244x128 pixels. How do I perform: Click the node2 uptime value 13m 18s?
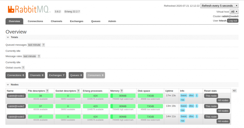pos(171,106)
